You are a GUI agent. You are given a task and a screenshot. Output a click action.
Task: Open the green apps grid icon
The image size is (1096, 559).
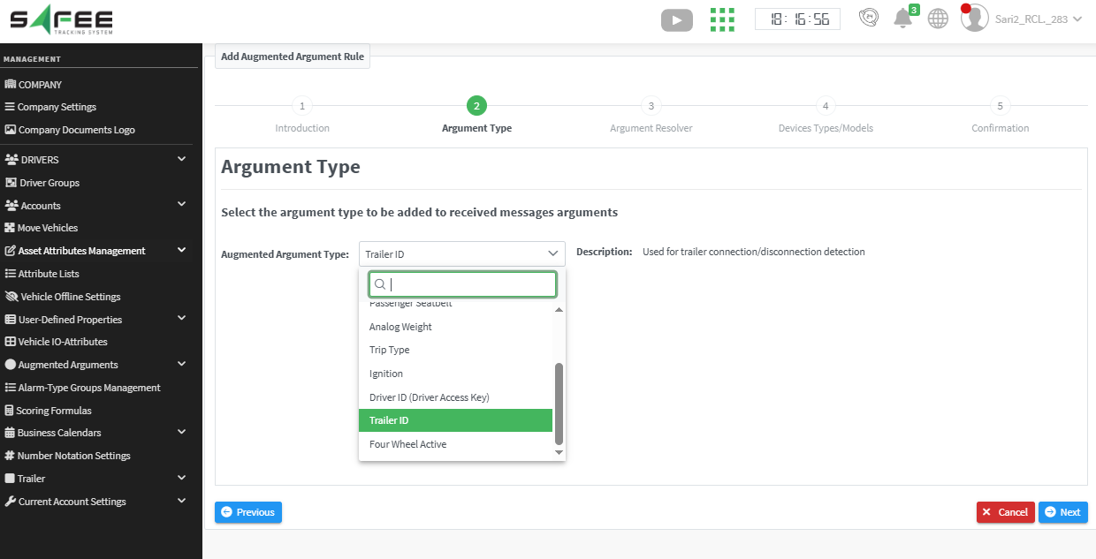coord(722,19)
